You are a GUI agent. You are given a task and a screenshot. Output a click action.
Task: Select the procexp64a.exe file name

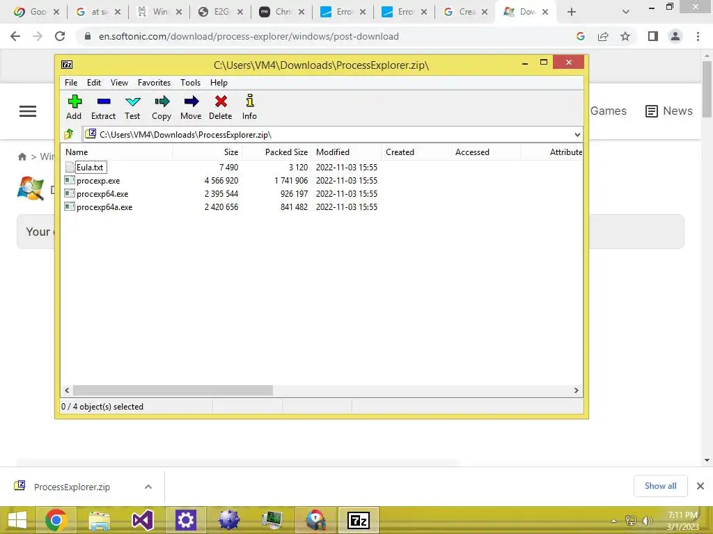coord(104,207)
